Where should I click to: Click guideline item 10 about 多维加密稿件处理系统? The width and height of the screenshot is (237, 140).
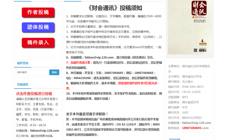[x=114, y=96]
